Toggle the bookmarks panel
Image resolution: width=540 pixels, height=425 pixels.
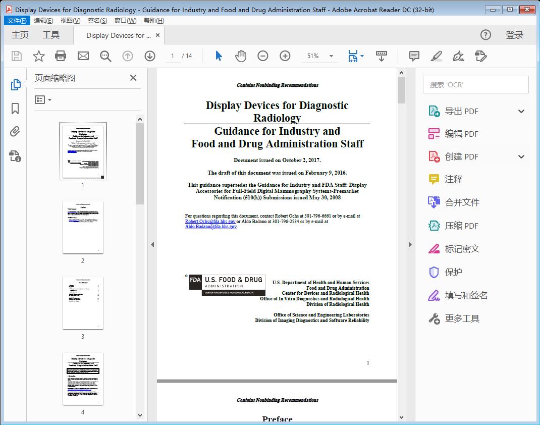point(15,109)
